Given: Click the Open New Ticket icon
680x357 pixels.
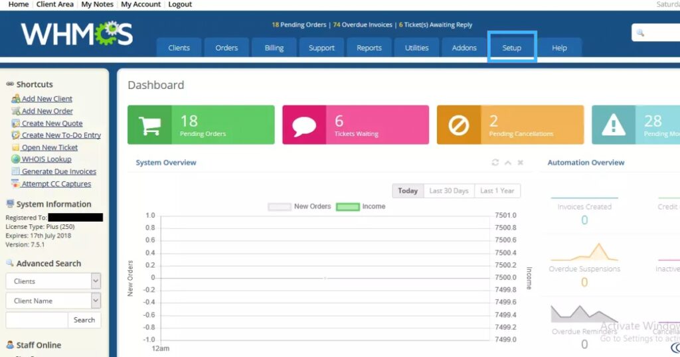Looking at the screenshot, I should pyautogui.click(x=16, y=147).
